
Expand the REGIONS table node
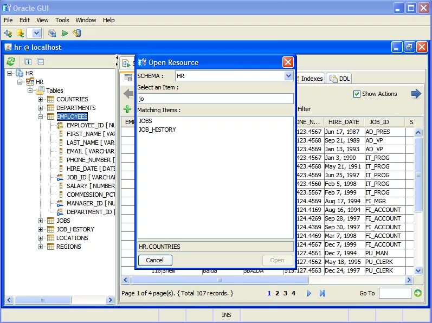pyautogui.click(x=41, y=247)
